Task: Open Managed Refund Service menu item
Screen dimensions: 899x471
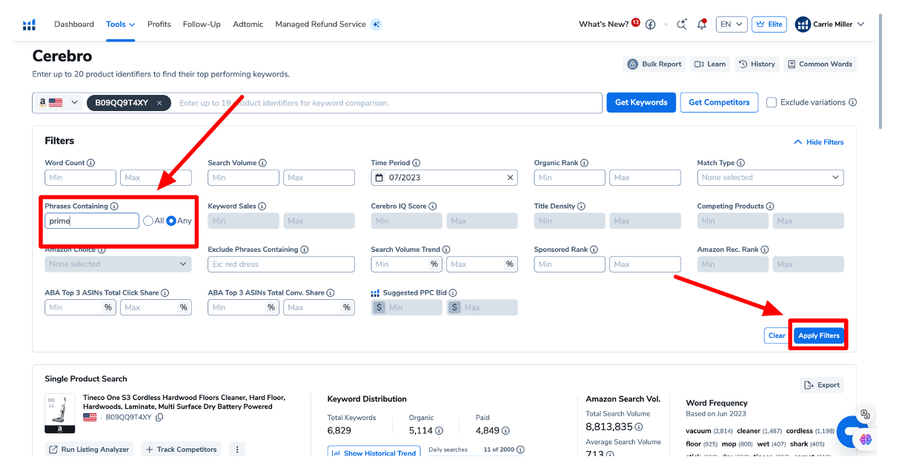Action: [x=321, y=24]
